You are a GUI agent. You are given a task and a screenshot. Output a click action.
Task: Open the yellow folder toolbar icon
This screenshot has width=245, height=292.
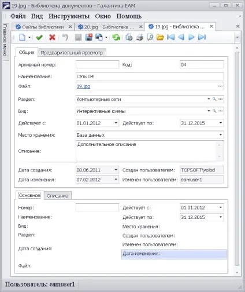tap(160, 37)
